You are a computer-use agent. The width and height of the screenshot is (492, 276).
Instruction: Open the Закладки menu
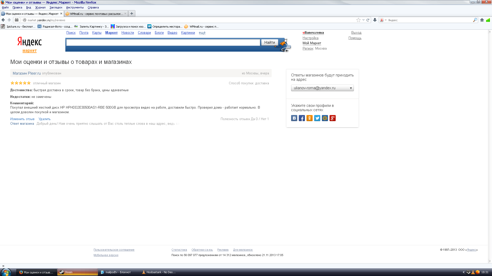coord(56,7)
